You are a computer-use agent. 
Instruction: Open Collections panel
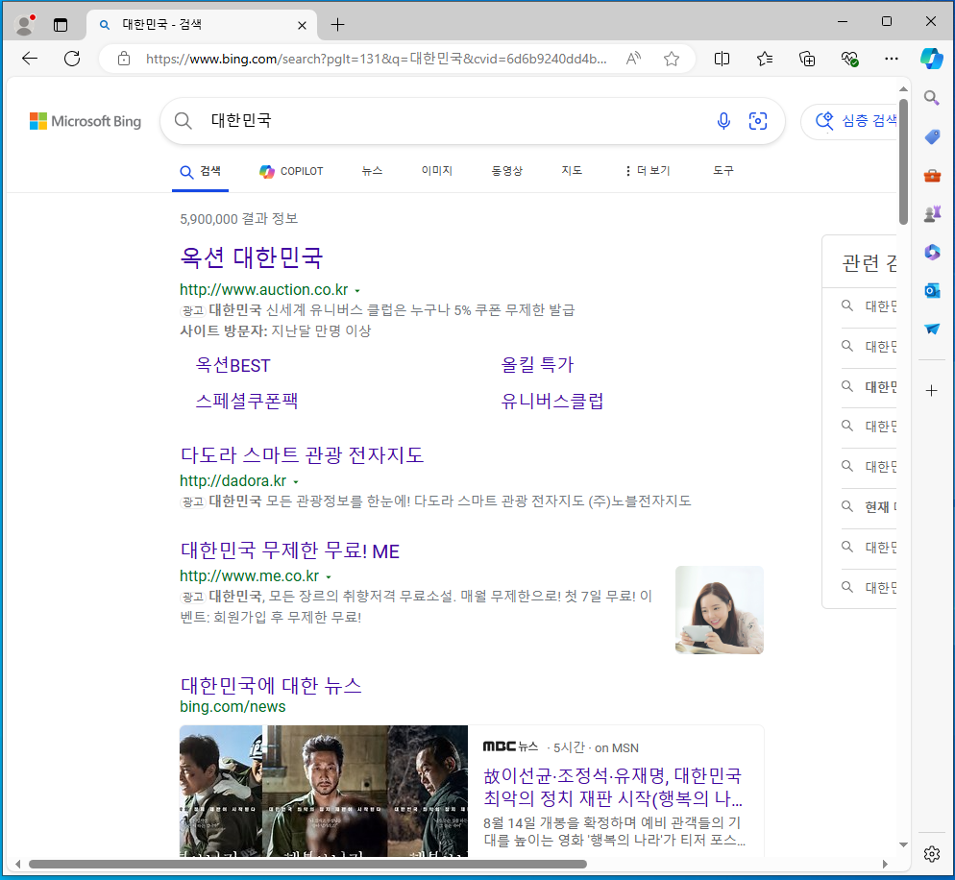(x=807, y=59)
